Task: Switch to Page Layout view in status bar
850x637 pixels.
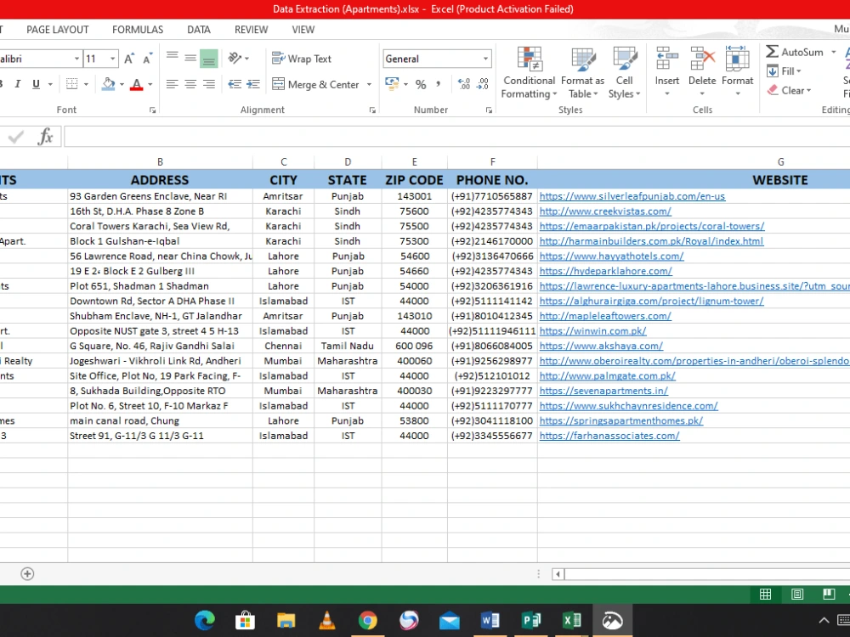Action: pyautogui.click(x=797, y=595)
